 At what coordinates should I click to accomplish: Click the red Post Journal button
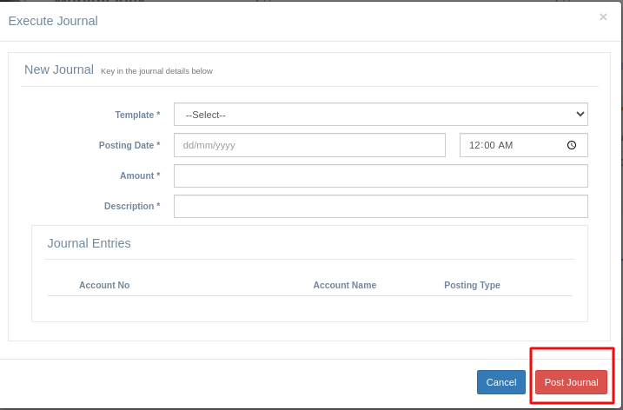tap(571, 382)
